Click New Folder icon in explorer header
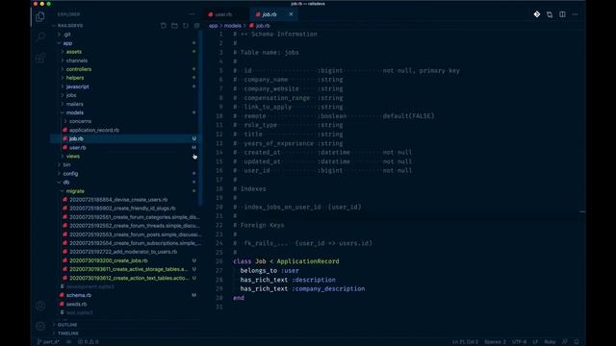 tap(174, 26)
